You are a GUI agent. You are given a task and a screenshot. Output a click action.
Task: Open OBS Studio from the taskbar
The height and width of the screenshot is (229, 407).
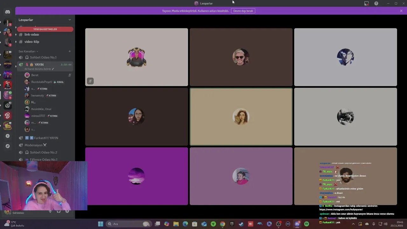point(279,224)
